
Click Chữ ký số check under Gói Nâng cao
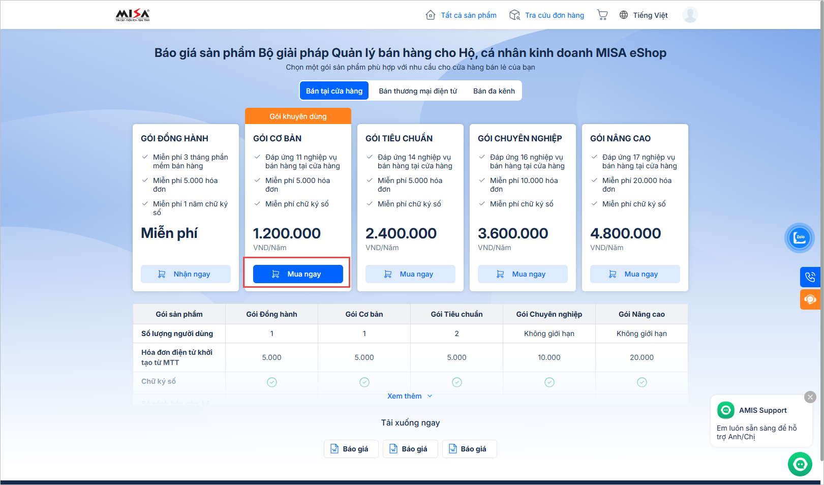[642, 382]
